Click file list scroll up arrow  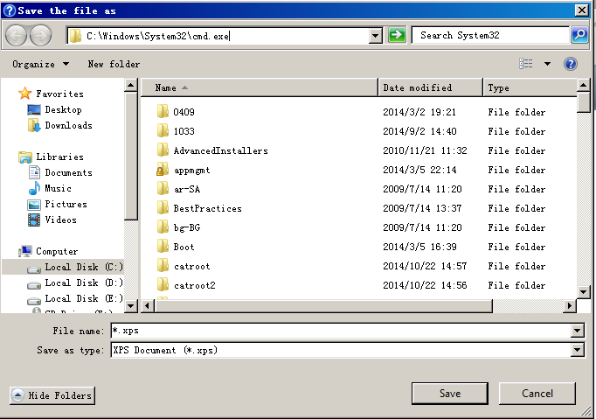[583, 85]
